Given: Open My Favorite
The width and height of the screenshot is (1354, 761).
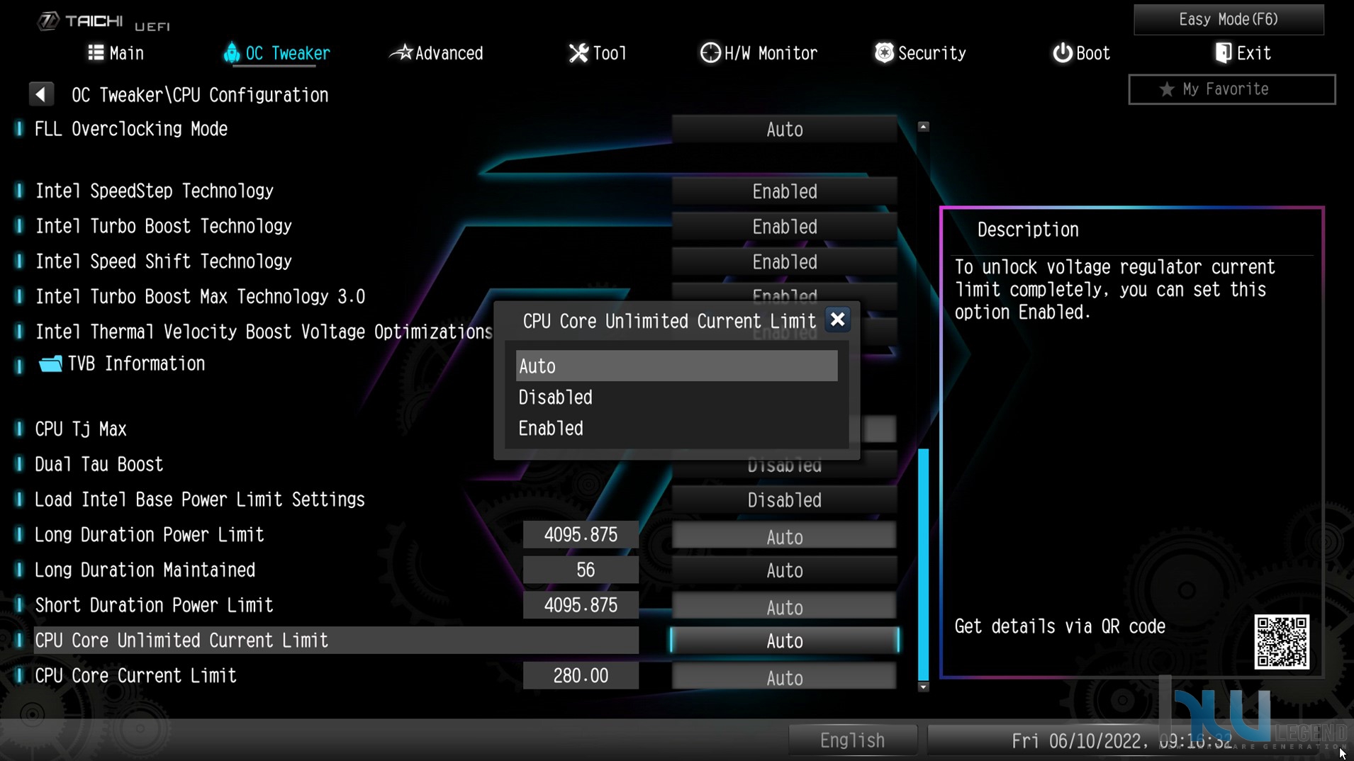Looking at the screenshot, I should click(1232, 89).
